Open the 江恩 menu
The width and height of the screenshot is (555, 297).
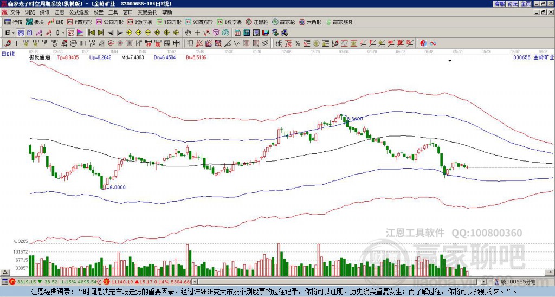tap(60, 12)
